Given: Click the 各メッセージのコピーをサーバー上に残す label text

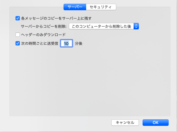Looking at the screenshot, I should click(56, 18).
